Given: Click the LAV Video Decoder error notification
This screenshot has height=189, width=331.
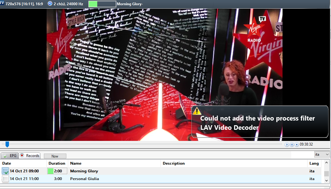Looking at the screenshot, I should pos(260,122).
